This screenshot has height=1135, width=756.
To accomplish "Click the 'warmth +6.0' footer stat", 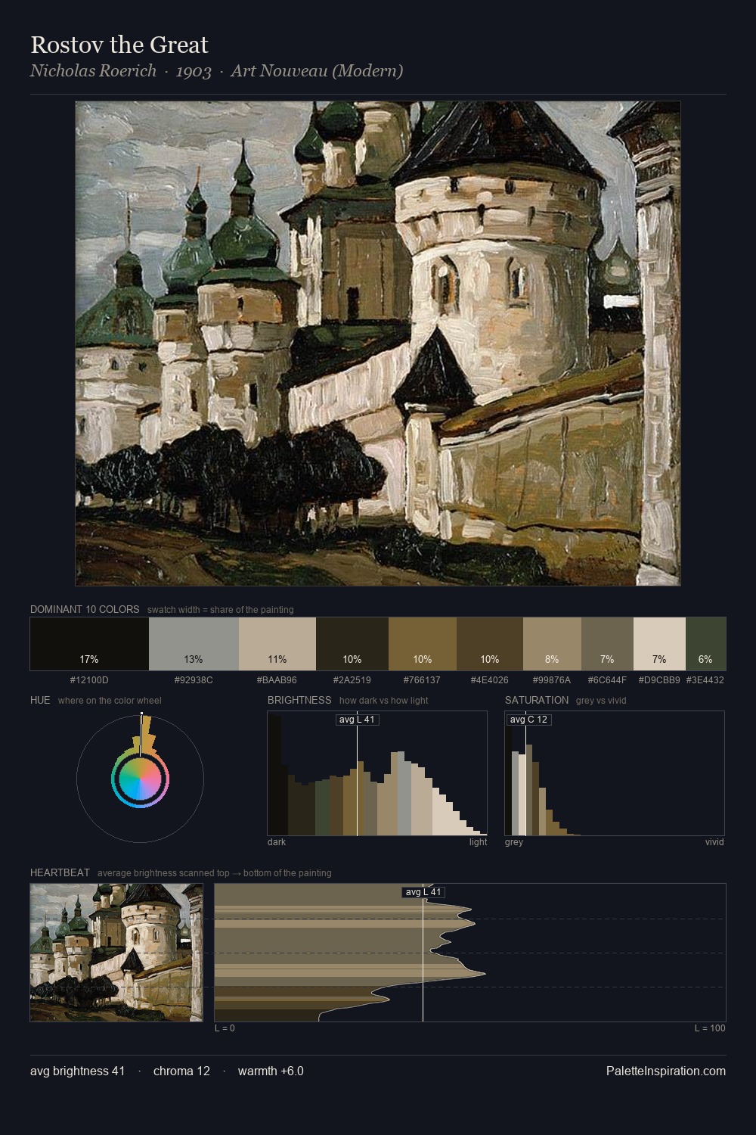I will click(271, 1071).
